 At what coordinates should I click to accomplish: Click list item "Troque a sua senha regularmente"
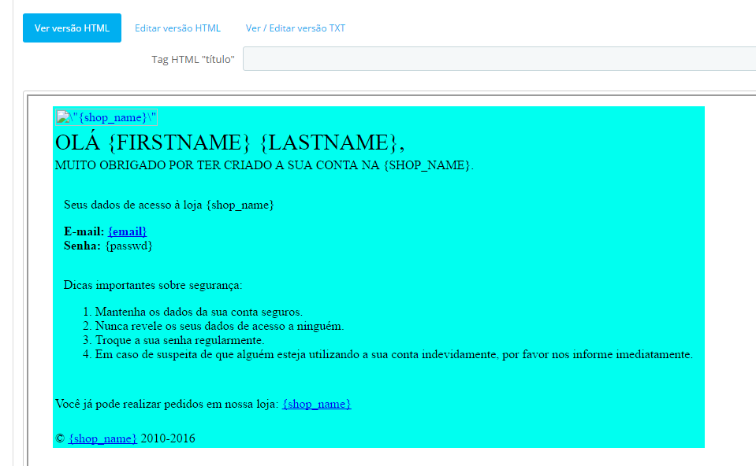click(180, 340)
